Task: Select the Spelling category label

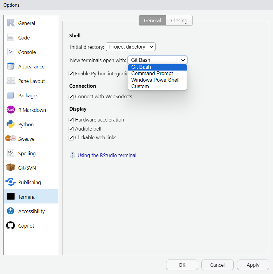Action: point(27,154)
